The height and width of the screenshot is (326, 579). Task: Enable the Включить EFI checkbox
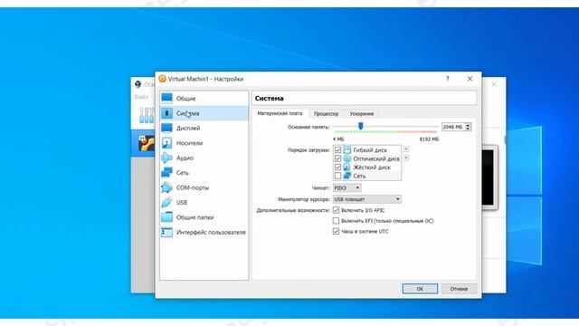click(336, 221)
